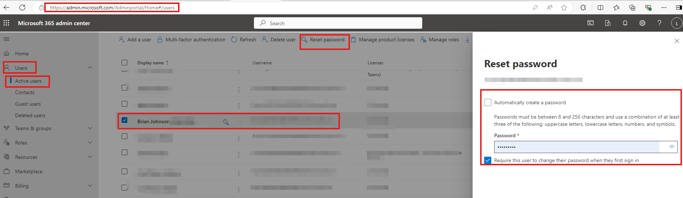Open browser extensions puzzle icon
This screenshot has height=198, width=683.
[583, 8]
